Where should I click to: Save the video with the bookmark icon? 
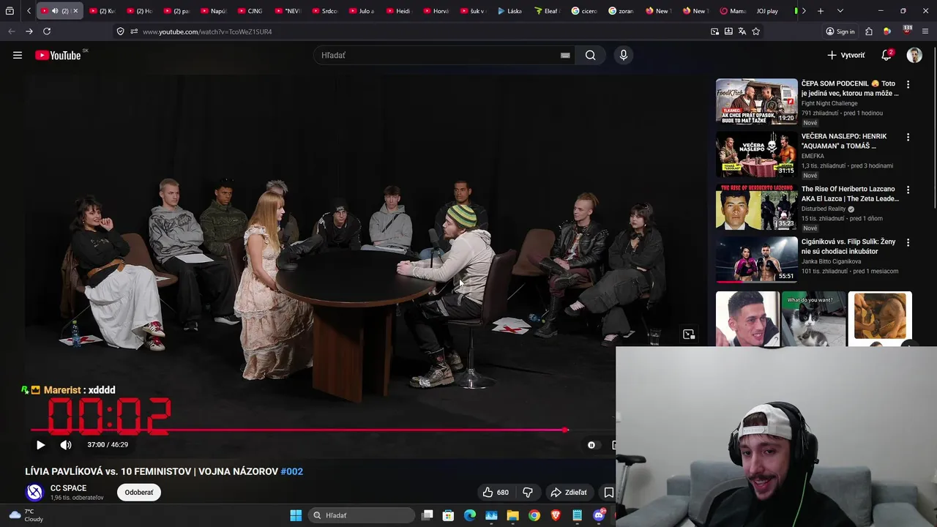tap(608, 492)
